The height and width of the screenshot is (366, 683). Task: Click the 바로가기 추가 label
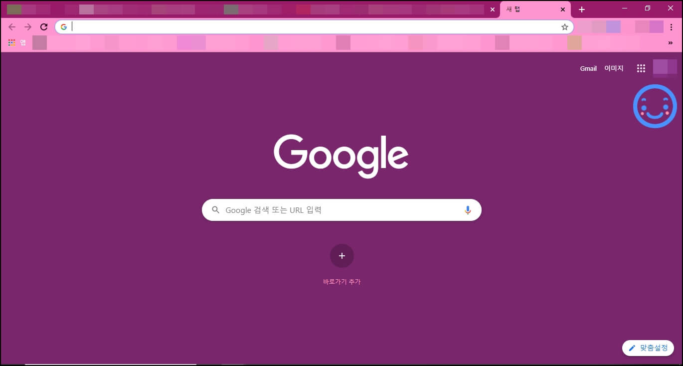(341, 282)
